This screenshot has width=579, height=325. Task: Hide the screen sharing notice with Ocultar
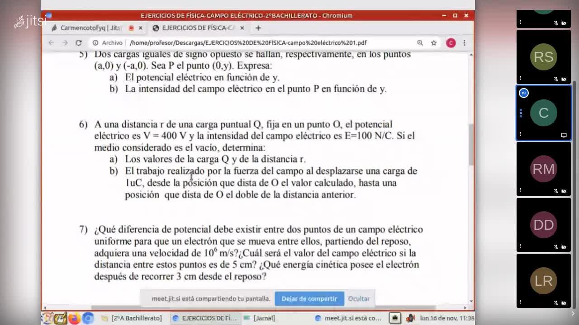pyautogui.click(x=359, y=299)
